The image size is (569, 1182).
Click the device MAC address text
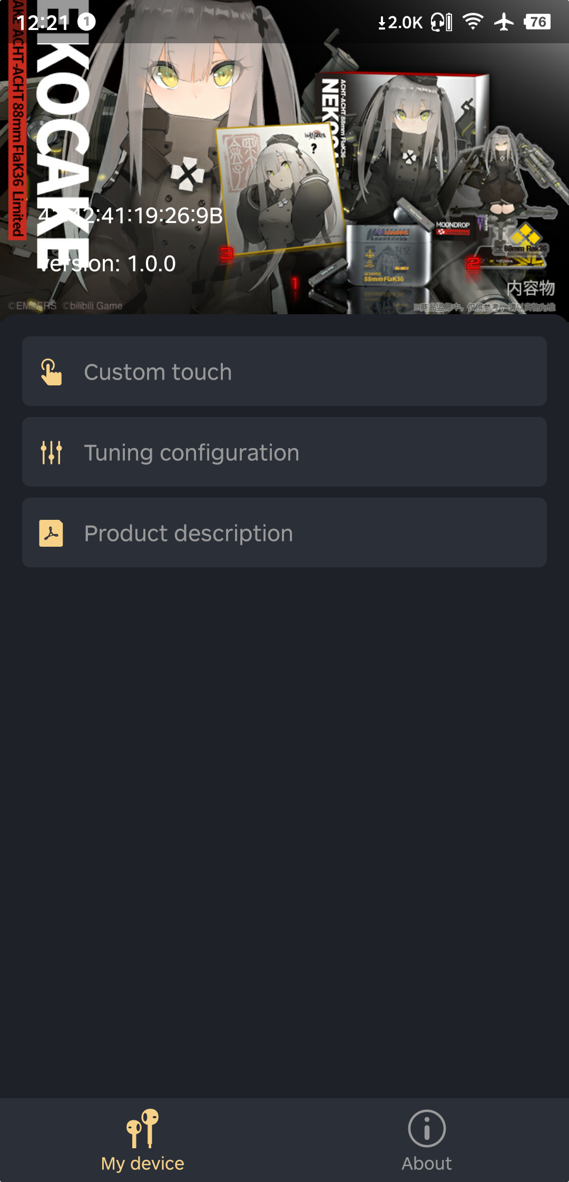click(131, 216)
